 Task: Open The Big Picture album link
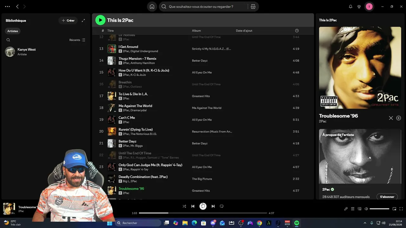pyautogui.click(x=202, y=179)
